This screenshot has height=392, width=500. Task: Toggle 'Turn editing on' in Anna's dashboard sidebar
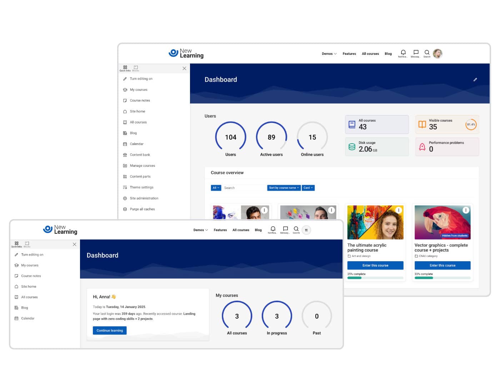(x=32, y=255)
